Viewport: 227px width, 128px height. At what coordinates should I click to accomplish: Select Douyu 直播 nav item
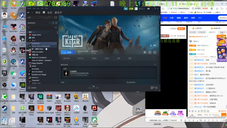pyautogui.click(x=165, y=18)
